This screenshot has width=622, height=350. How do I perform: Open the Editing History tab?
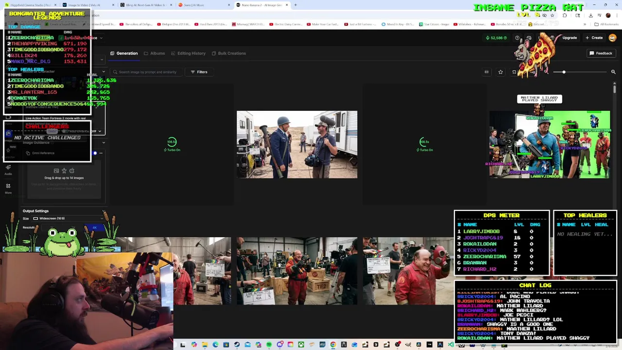click(188, 53)
